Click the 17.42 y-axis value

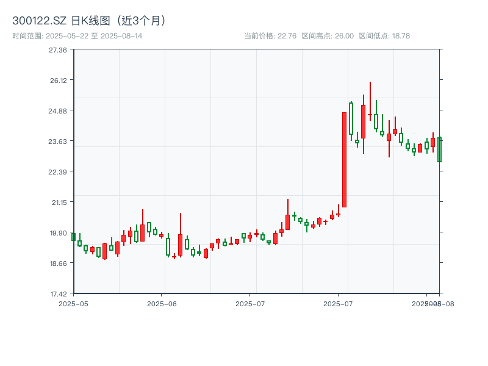tap(57, 293)
